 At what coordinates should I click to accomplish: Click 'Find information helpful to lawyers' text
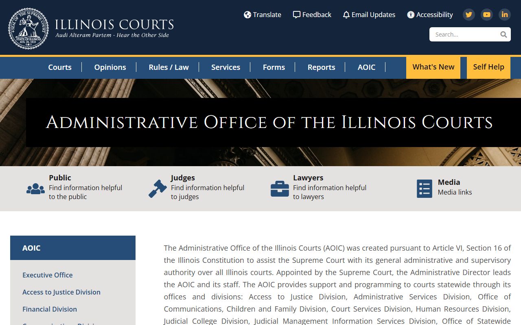point(330,192)
